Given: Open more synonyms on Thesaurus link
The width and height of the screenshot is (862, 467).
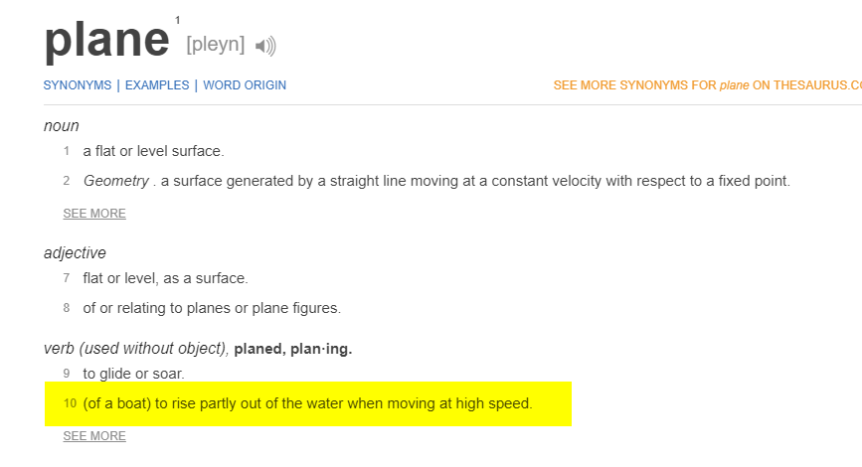Looking at the screenshot, I should 708,85.
